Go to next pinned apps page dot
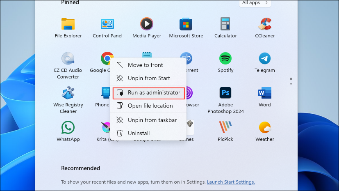Screen dimensions: 339x191 [291, 84]
